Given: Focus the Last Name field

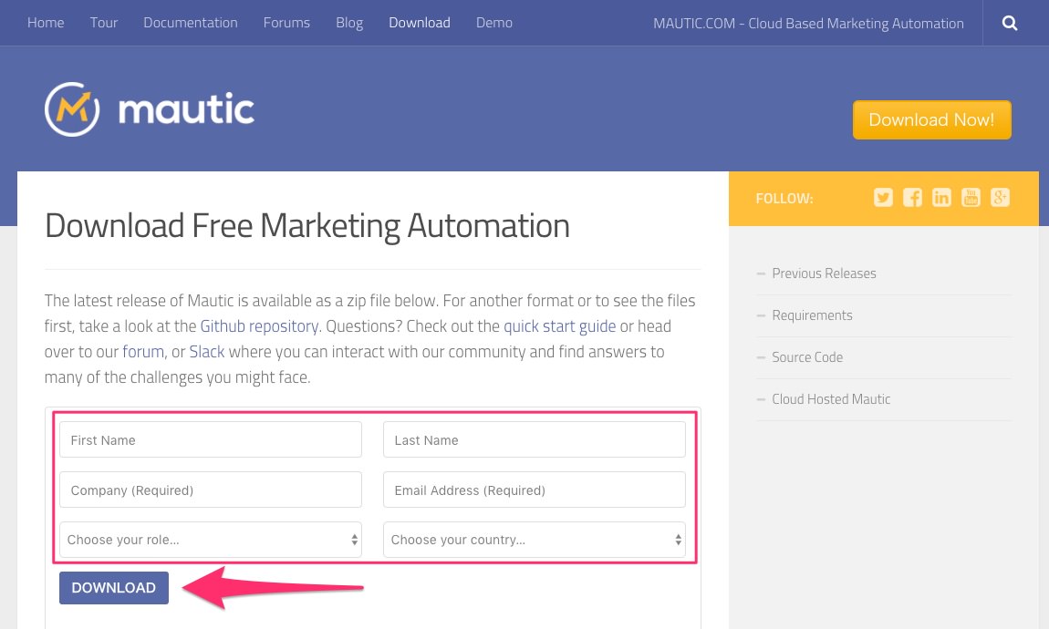Looking at the screenshot, I should (x=535, y=439).
